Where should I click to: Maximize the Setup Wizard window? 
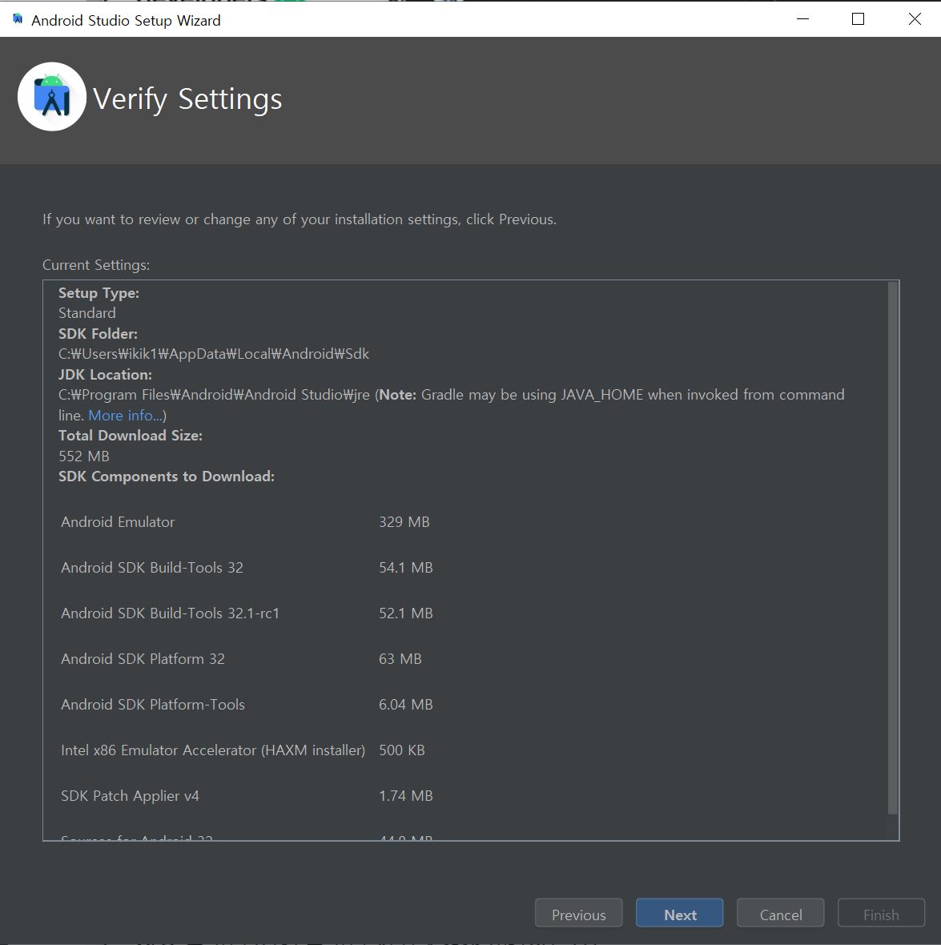[858, 19]
